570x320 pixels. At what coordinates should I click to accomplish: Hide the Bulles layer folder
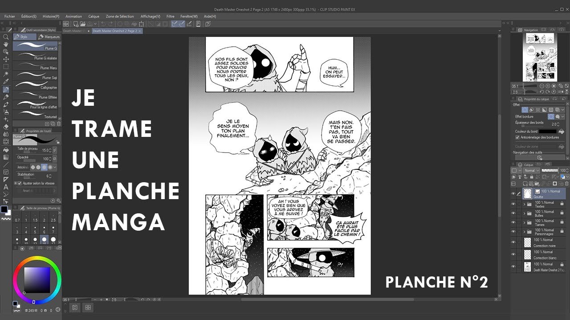[513, 213]
